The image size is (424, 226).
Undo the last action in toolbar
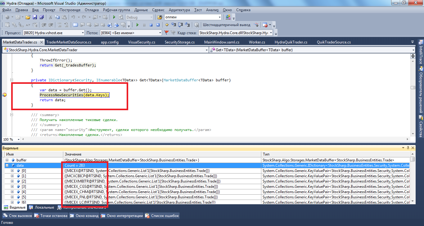(73, 17)
